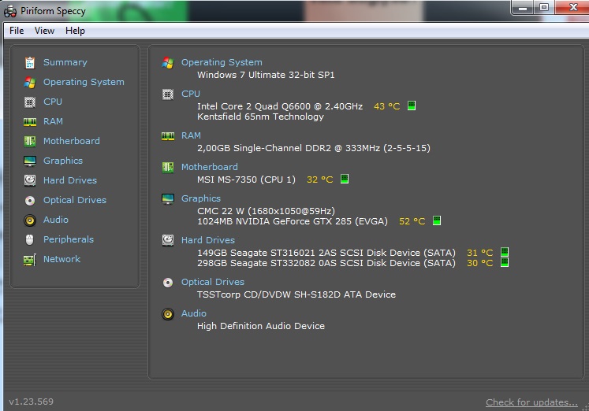Select Peripherals in the sidebar
Viewport: 589px width, 411px height.
coord(69,239)
